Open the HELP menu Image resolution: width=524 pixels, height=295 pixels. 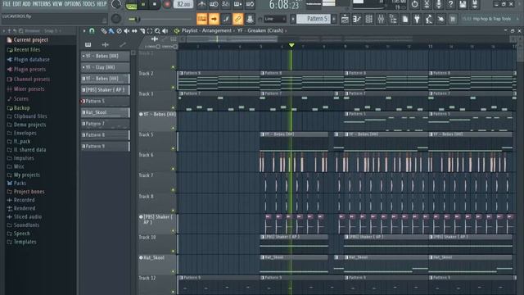tap(102, 4)
